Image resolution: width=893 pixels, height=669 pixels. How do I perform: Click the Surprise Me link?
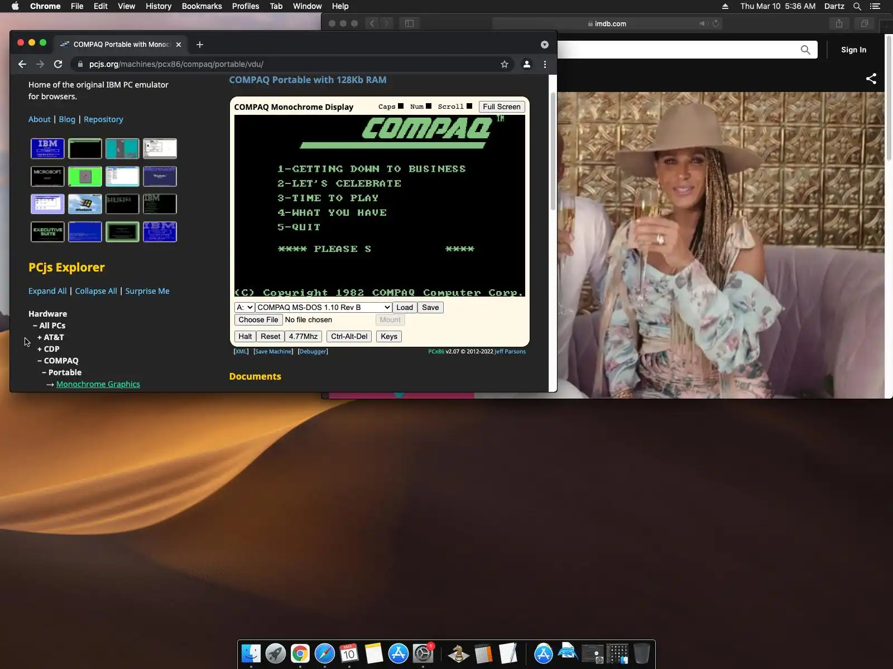147,291
